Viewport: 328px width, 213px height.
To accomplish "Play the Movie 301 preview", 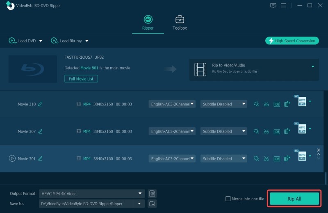I will (x=12, y=158).
